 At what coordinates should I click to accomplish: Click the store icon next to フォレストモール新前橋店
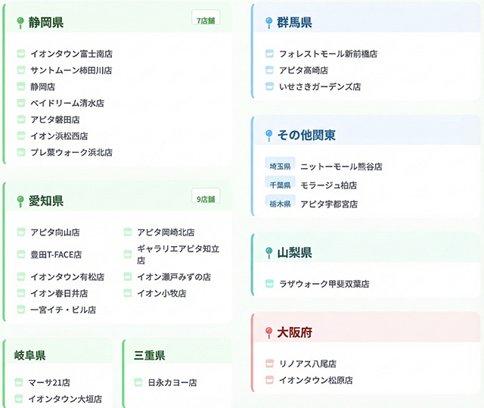click(x=269, y=54)
